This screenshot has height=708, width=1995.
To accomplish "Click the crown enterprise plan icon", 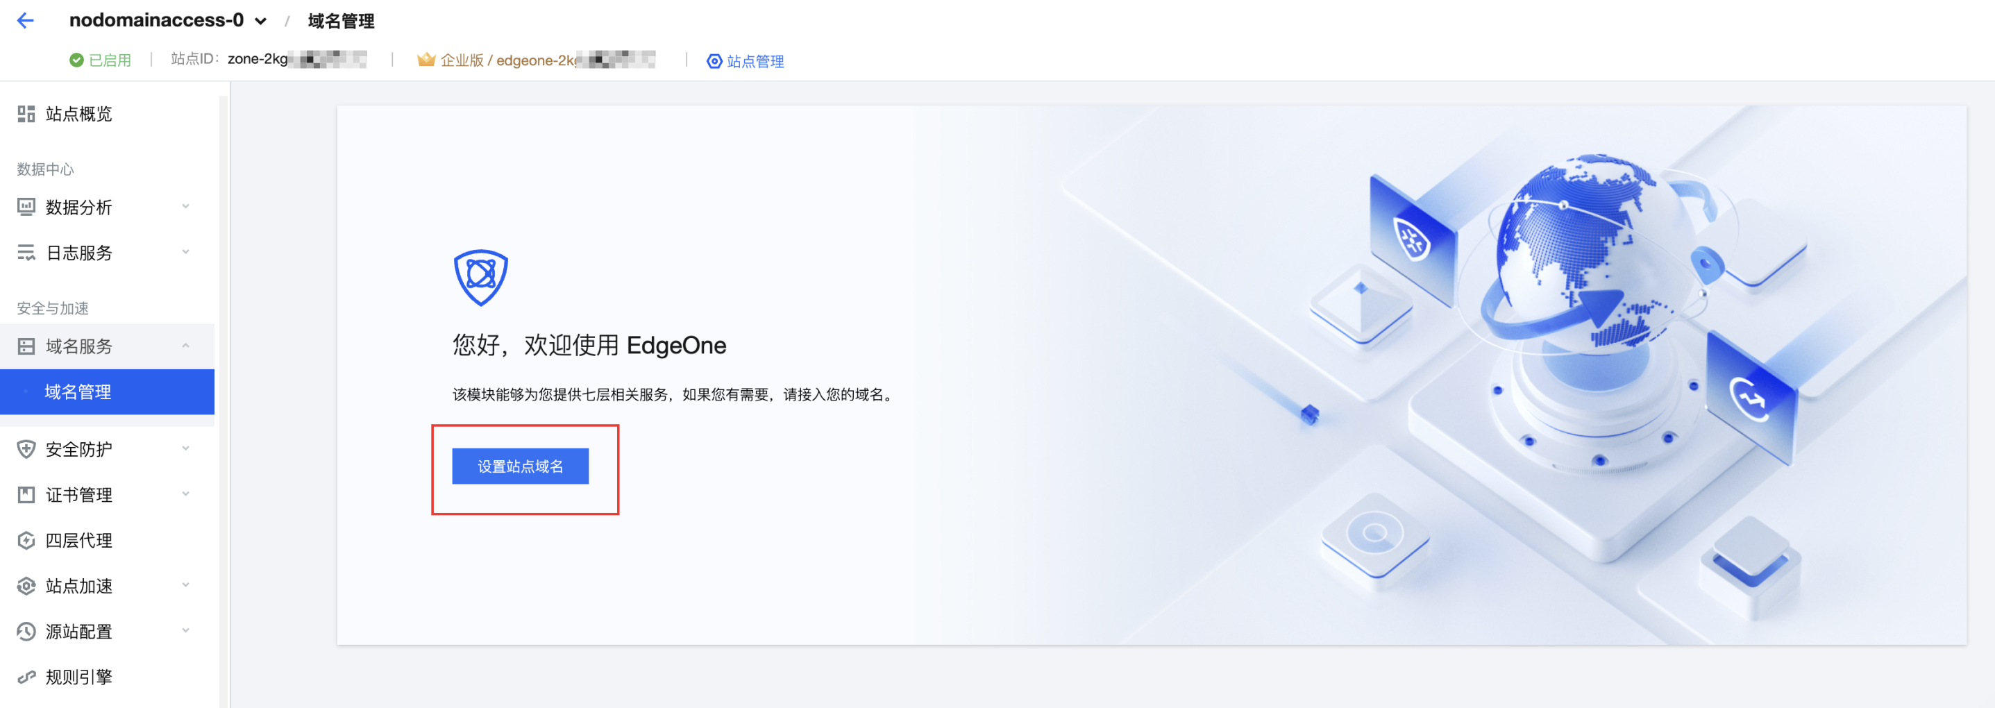I will pyautogui.click(x=426, y=60).
